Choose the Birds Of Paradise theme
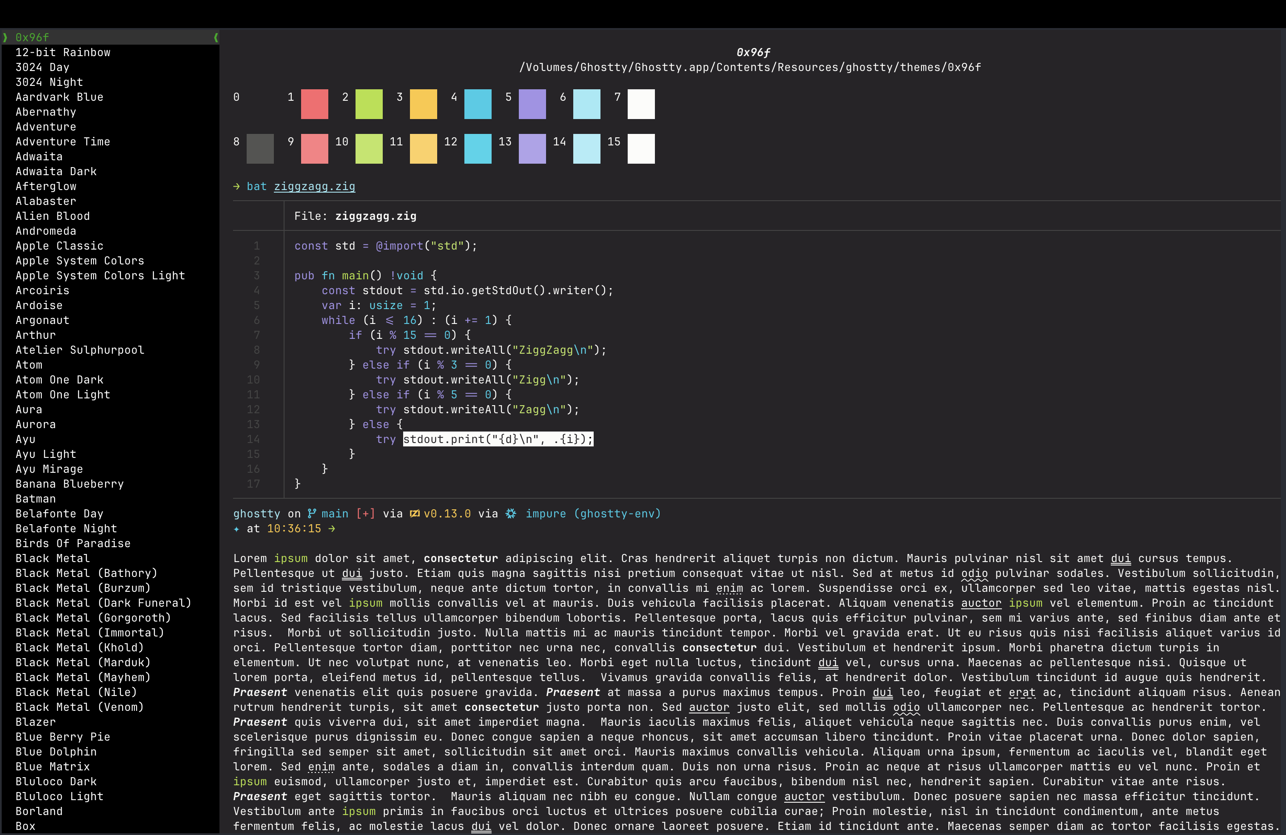 point(73,543)
